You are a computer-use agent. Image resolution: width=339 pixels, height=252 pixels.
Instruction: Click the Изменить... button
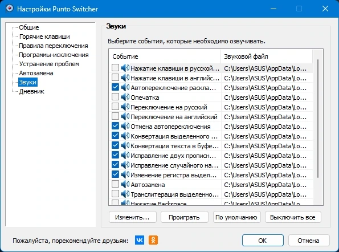(x=133, y=217)
